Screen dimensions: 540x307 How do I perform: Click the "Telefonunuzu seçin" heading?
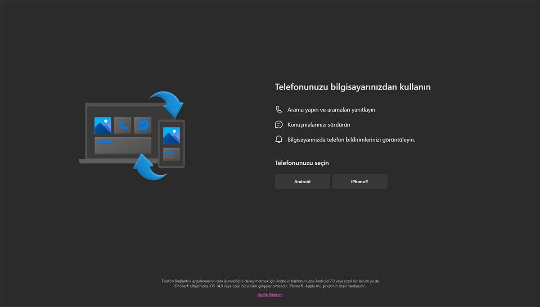[302, 163]
